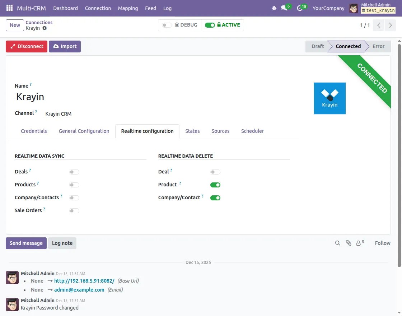
Task: Click the Disconnect button
Action: pos(26,46)
